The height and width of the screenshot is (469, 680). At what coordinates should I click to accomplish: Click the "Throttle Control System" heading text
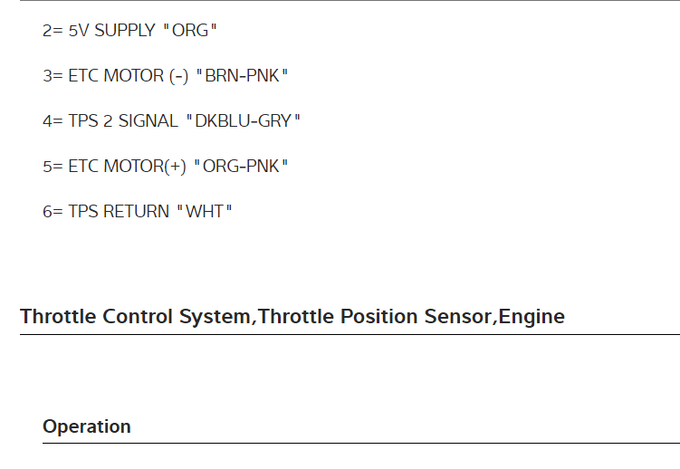[x=136, y=317]
